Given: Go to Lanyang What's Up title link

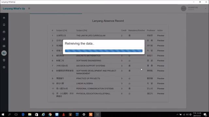Looking at the screenshot, I should pyautogui.click(x=14, y=8).
